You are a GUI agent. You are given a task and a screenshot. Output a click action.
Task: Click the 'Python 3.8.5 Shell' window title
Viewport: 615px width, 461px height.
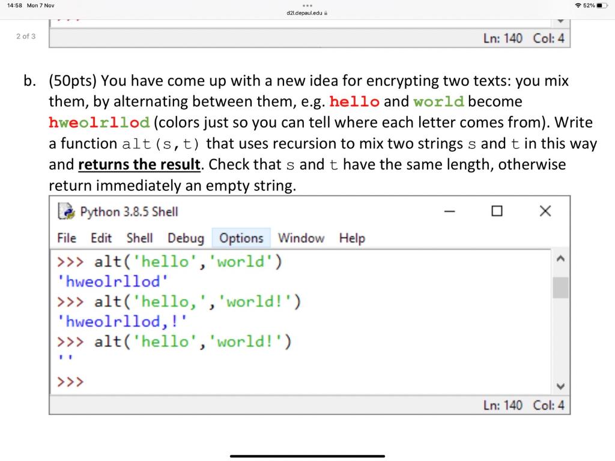[x=129, y=212]
